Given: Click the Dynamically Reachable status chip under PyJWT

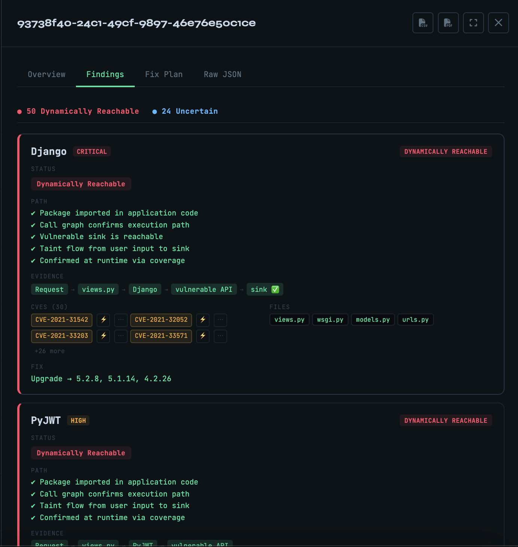Looking at the screenshot, I should tap(81, 453).
